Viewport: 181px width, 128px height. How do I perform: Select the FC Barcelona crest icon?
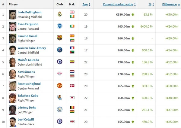[x=60, y=38]
